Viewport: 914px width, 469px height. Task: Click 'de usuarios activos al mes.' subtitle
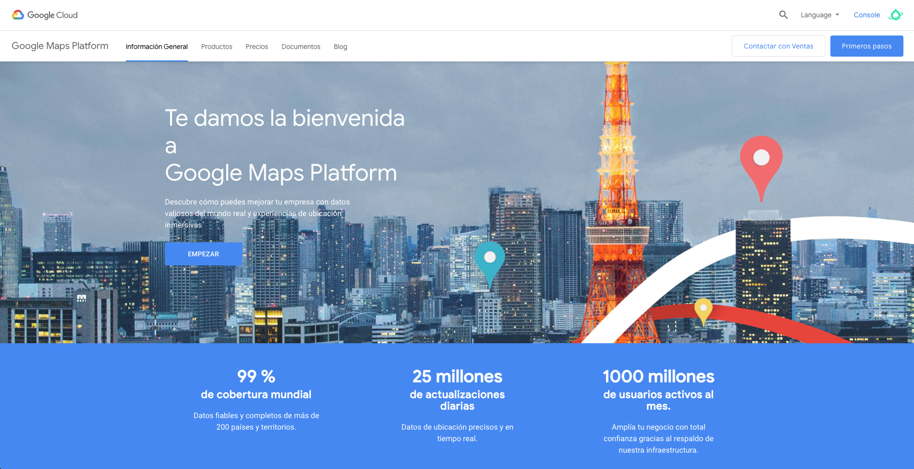point(658,400)
